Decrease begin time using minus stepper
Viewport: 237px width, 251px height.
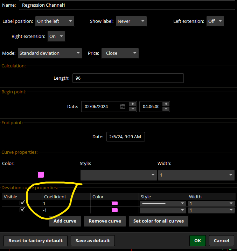coord(166,109)
